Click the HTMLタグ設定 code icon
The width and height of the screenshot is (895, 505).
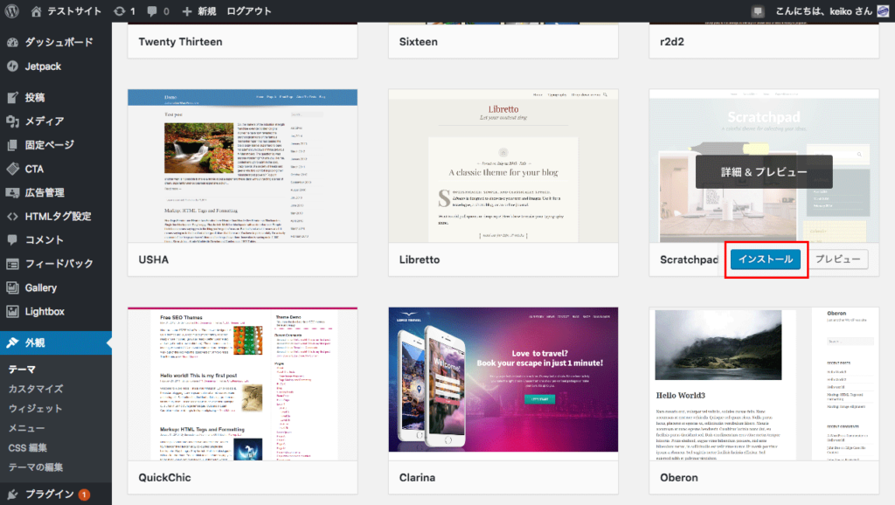[12, 217]
